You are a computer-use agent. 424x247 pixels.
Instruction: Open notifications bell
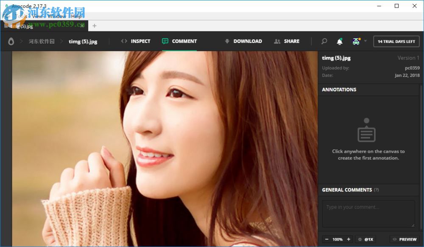click(x=340, y=41)
